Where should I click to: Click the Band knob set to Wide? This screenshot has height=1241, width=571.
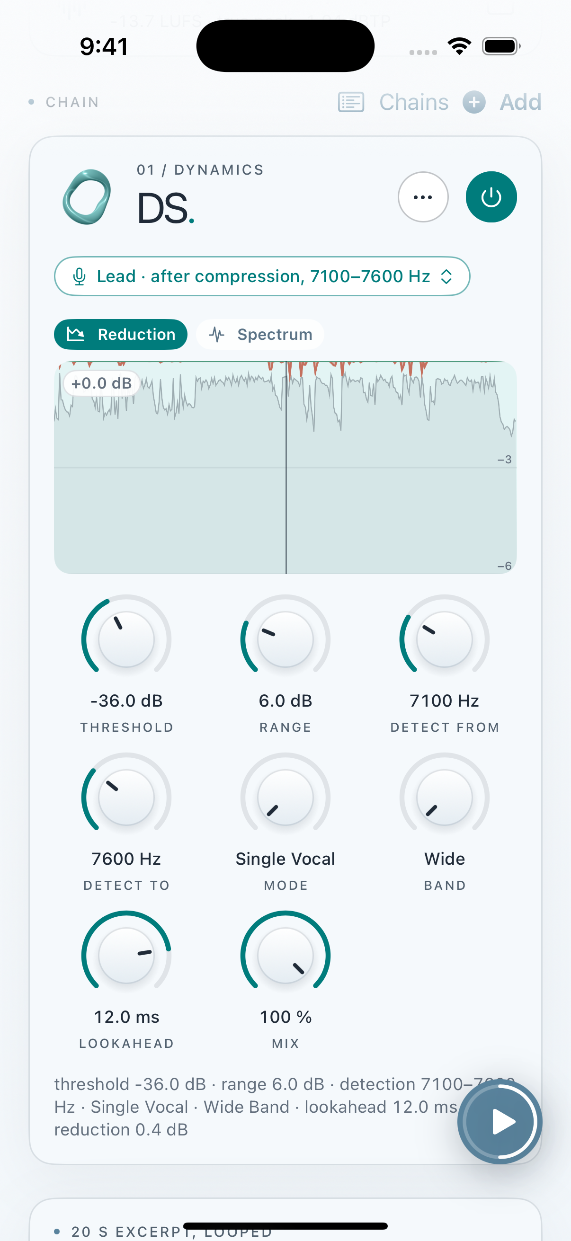(x=444, y=798)
